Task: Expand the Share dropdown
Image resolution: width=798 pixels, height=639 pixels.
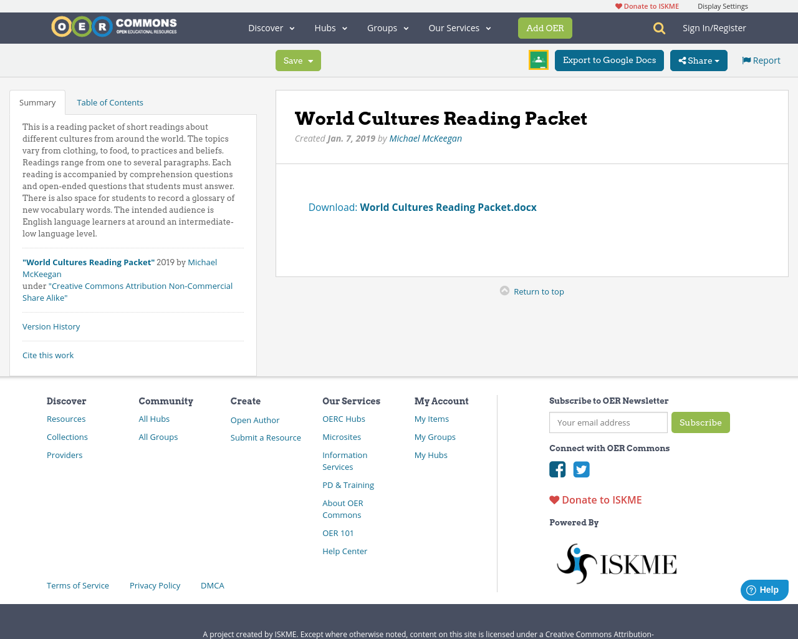Action: click(698, 60)
